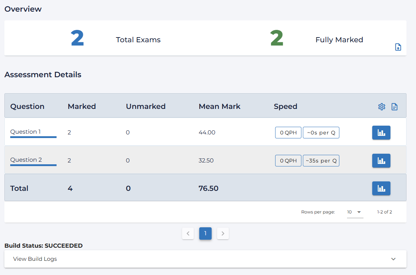
Task: Click the Overview section heading
Action: tap(23, 9)
